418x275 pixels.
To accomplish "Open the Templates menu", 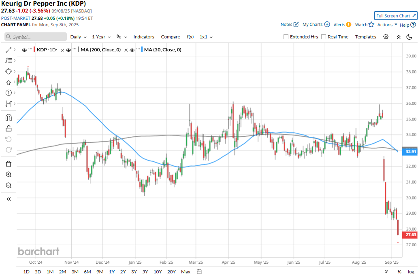I will (x=365, y=37).
